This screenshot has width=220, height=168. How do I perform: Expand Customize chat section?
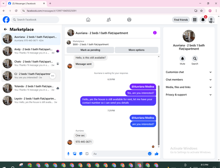click(x=189, y=72)
